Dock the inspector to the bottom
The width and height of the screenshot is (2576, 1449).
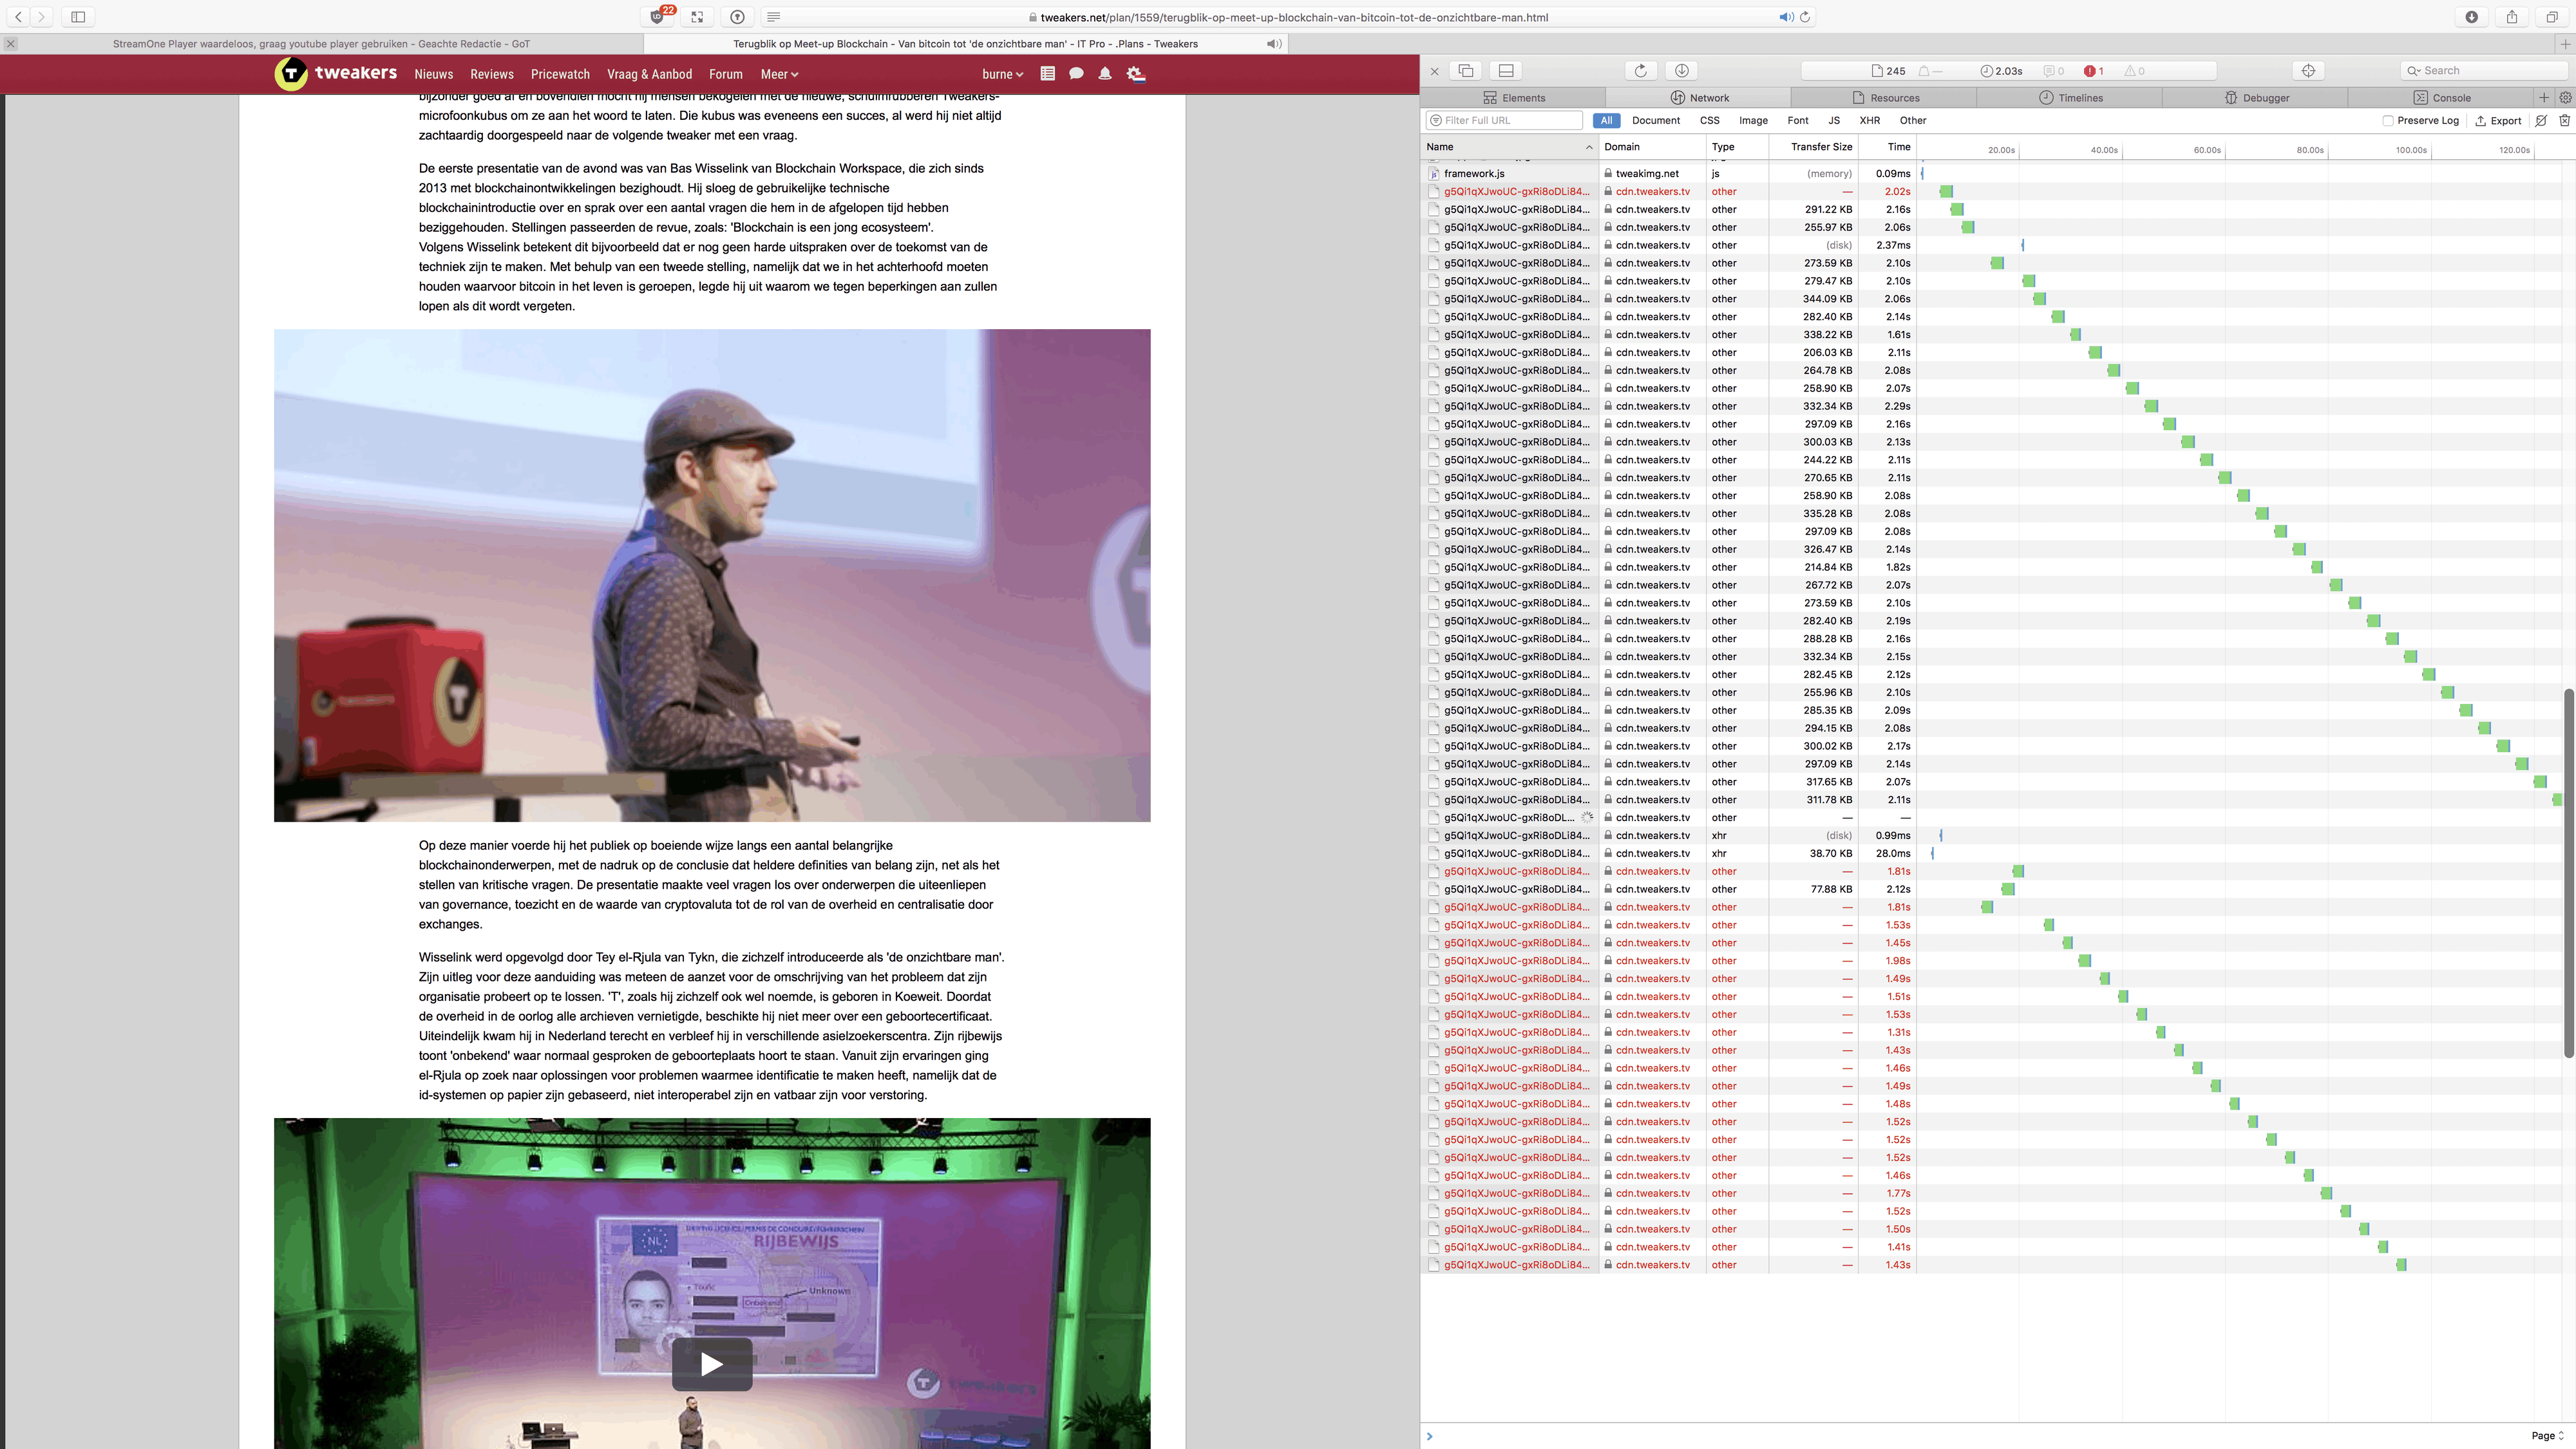pyautogui.click(x=1506, y=70)
